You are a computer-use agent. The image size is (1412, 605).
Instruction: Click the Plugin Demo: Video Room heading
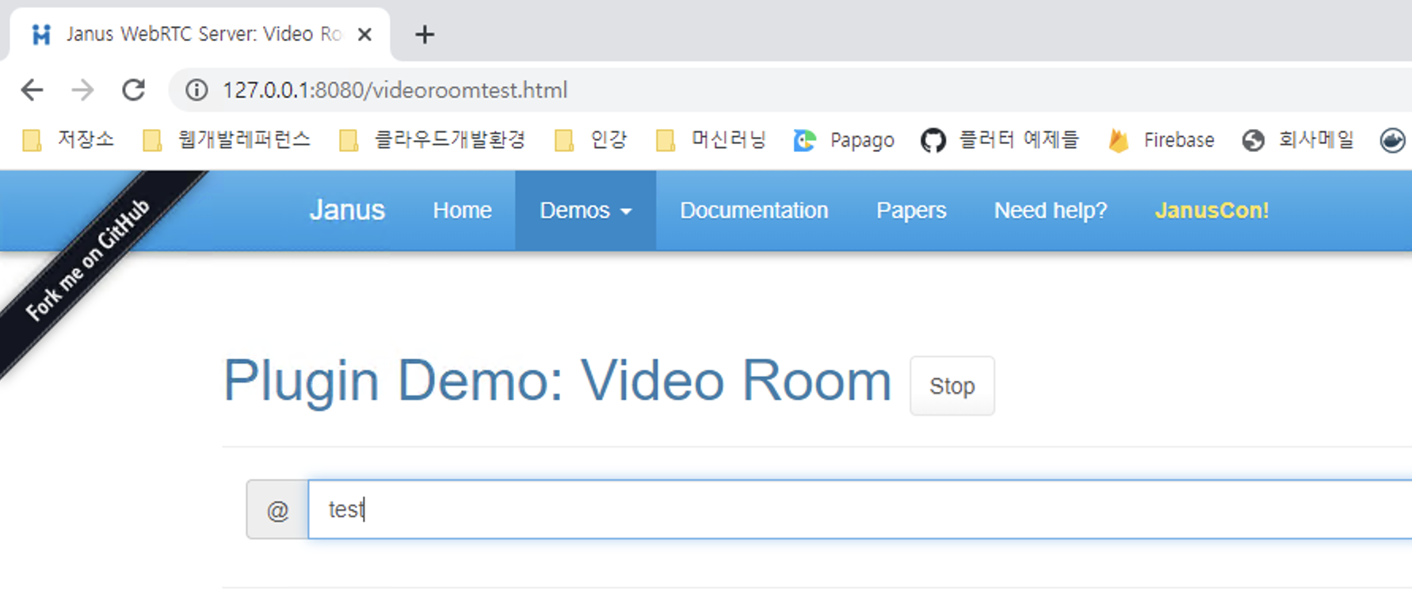click(558, 381)
